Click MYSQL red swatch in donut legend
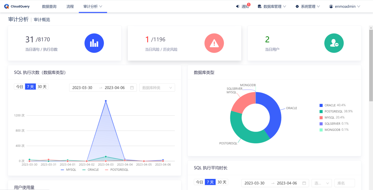373x190 pixels. click(x=321, y=118)
